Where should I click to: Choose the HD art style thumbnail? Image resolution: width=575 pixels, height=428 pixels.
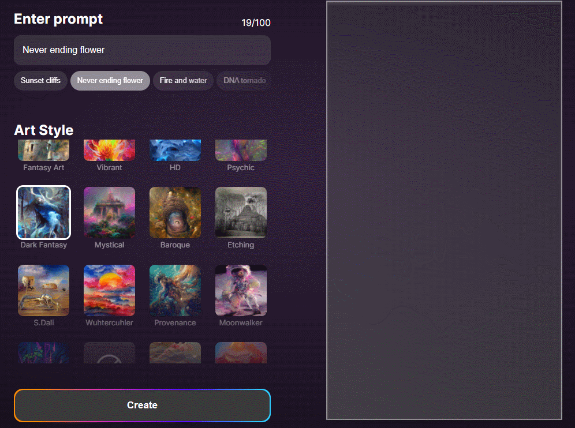175,150
